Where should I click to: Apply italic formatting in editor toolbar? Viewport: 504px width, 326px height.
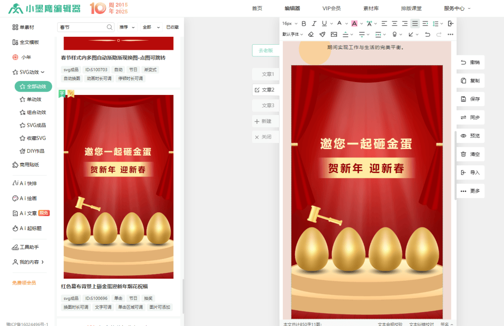click(314, 23)
